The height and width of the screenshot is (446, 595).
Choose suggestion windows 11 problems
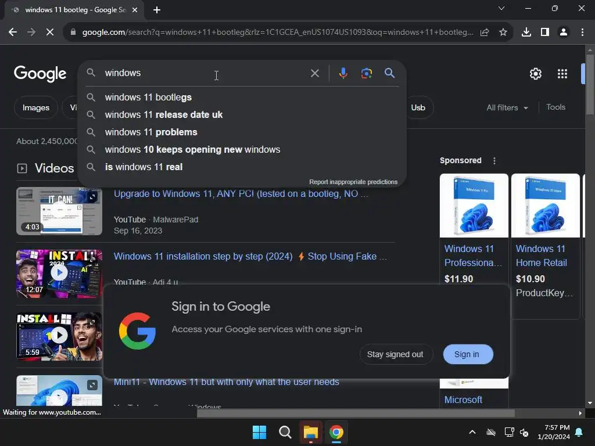(242, 132)
